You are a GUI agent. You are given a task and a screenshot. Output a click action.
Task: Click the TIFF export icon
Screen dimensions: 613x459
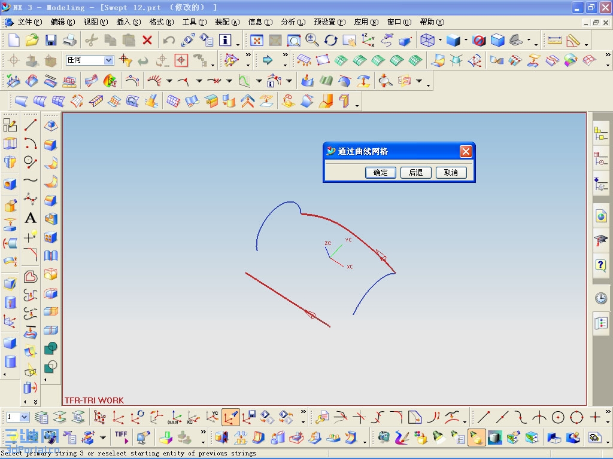click(122, 437)
